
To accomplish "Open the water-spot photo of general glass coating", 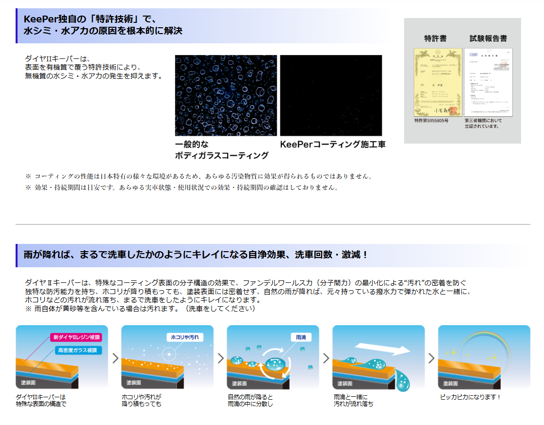I will pos(226,95).
